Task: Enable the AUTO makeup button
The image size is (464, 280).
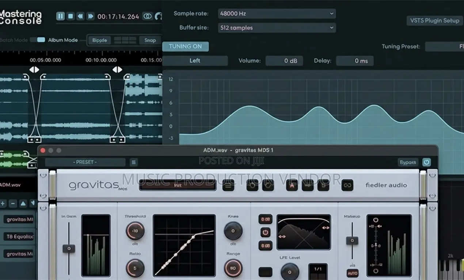Action: pyautogui.click(x=352, y=273)
